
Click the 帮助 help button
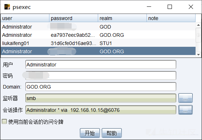point(112,133)
